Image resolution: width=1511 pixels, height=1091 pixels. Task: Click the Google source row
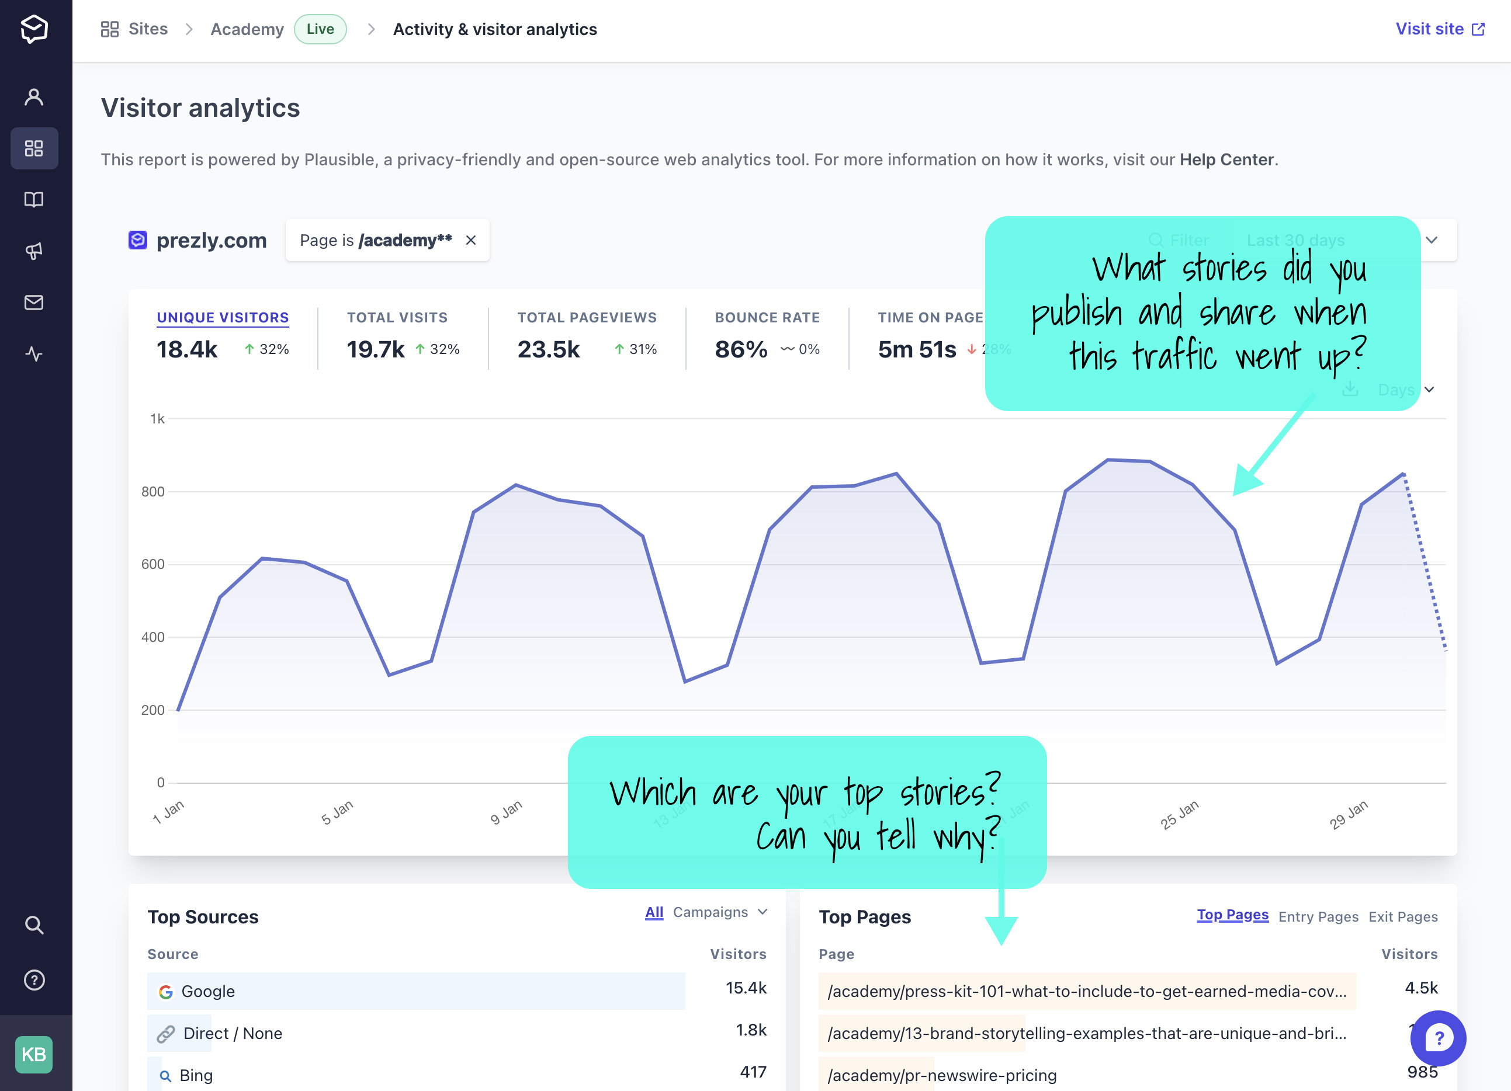[x=457, y=991]
